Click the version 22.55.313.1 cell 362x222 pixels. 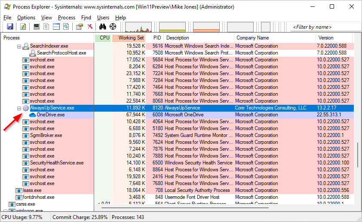click(329, 115)
